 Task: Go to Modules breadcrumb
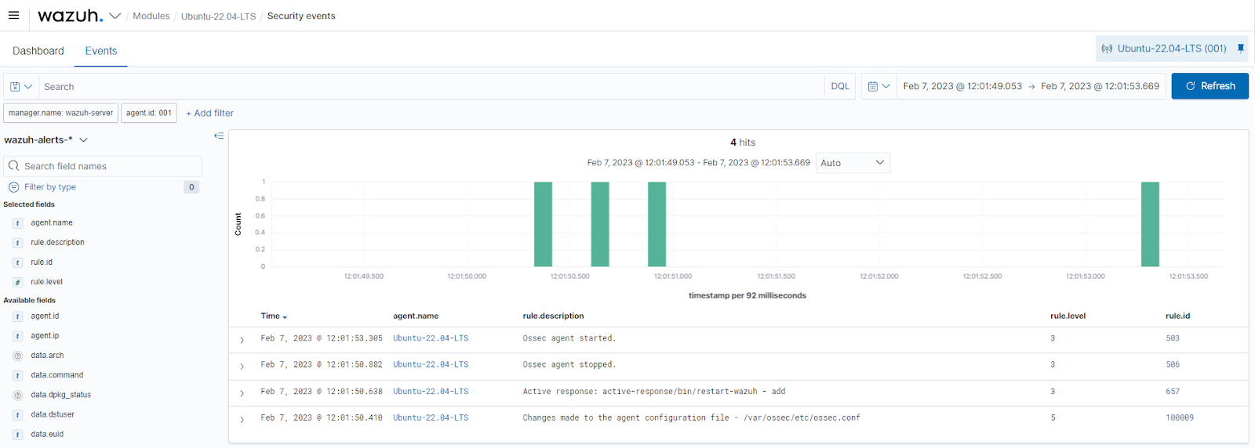tap(151, 16)
